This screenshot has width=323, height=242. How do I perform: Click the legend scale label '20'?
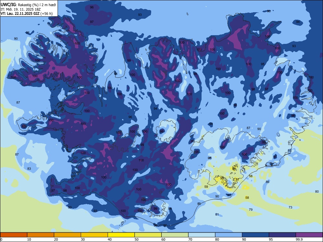tap(56, 239)
